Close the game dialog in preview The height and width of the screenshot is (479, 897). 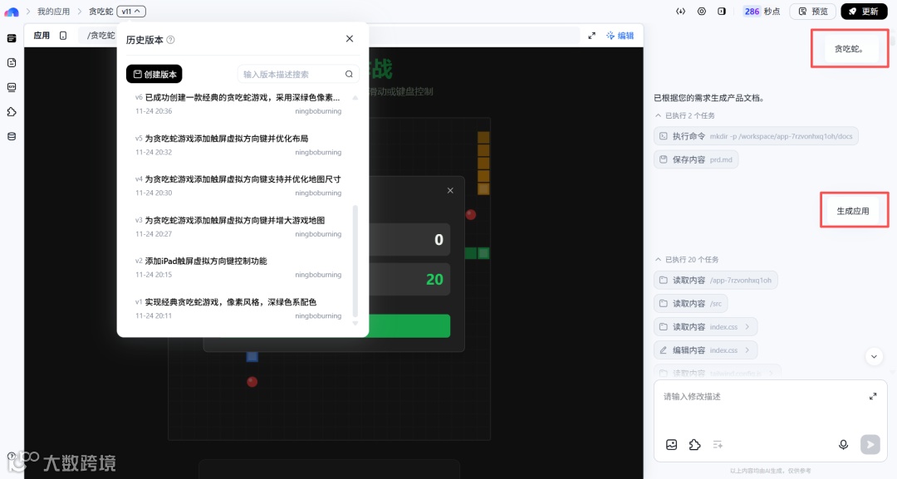tap(450, 190)
